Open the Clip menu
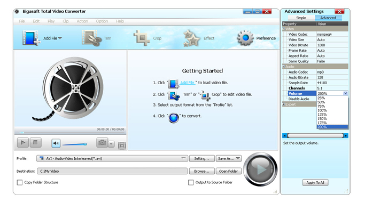This screenshot has width=365, height=202. click(66, 21)
